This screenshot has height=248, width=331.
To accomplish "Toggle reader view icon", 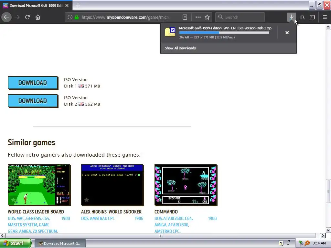I will point(185,17).
